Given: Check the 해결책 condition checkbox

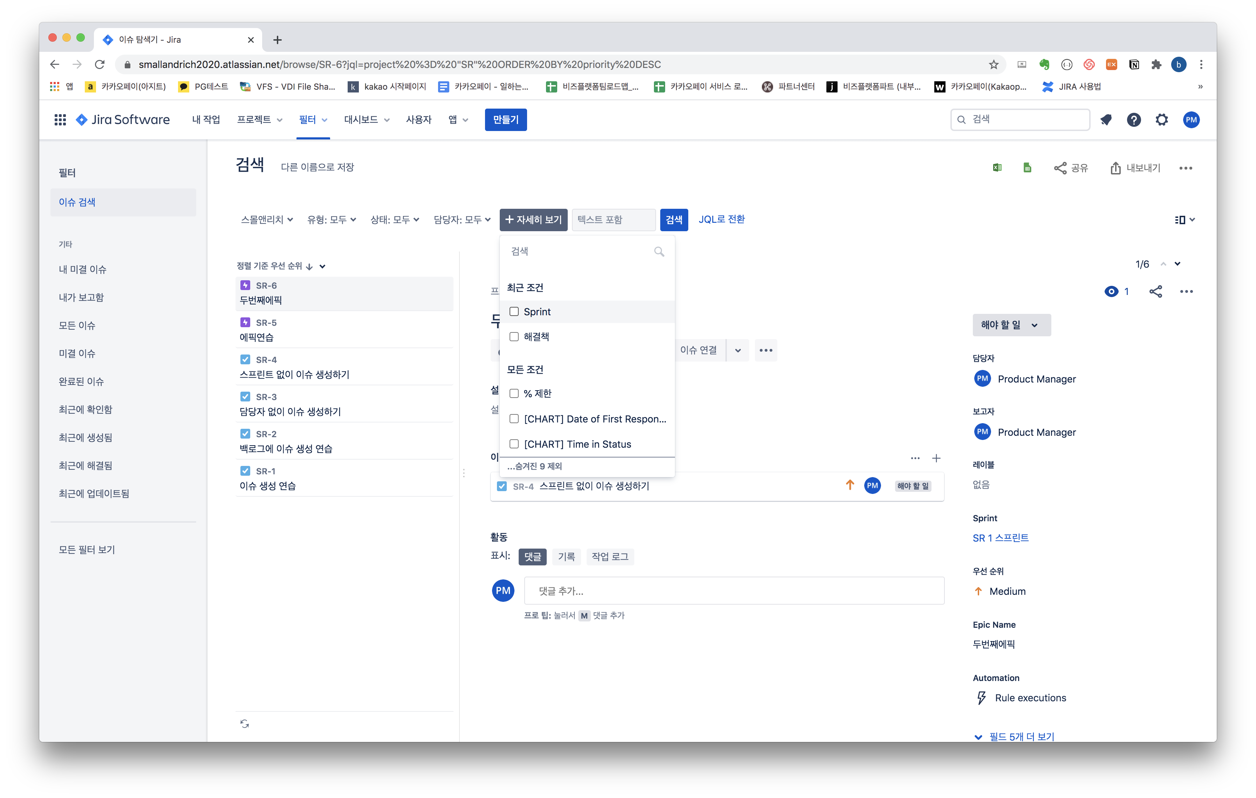Looking at the screenshot, I should (514, 337).
